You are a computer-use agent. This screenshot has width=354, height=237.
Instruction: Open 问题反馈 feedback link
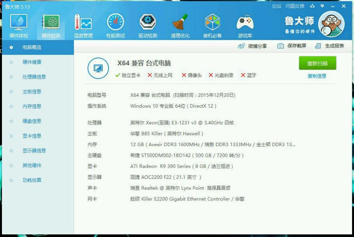(x=295, y=6)
